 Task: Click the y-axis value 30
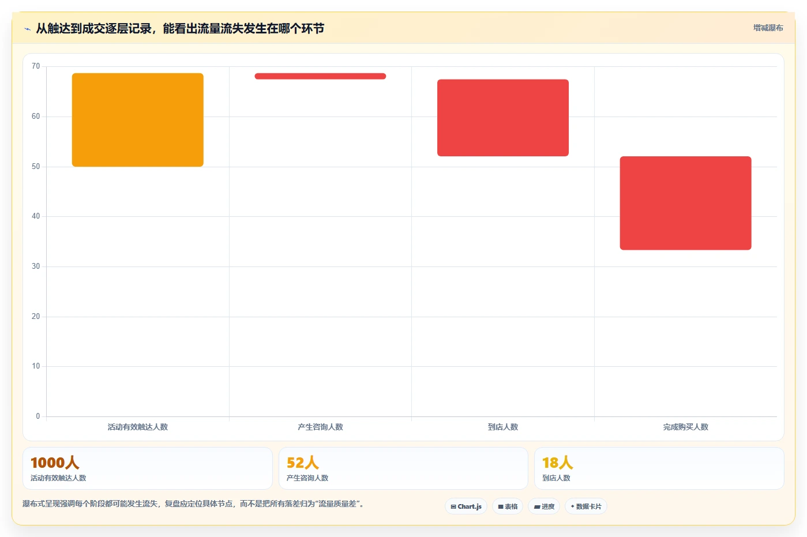tap(36, 266)
